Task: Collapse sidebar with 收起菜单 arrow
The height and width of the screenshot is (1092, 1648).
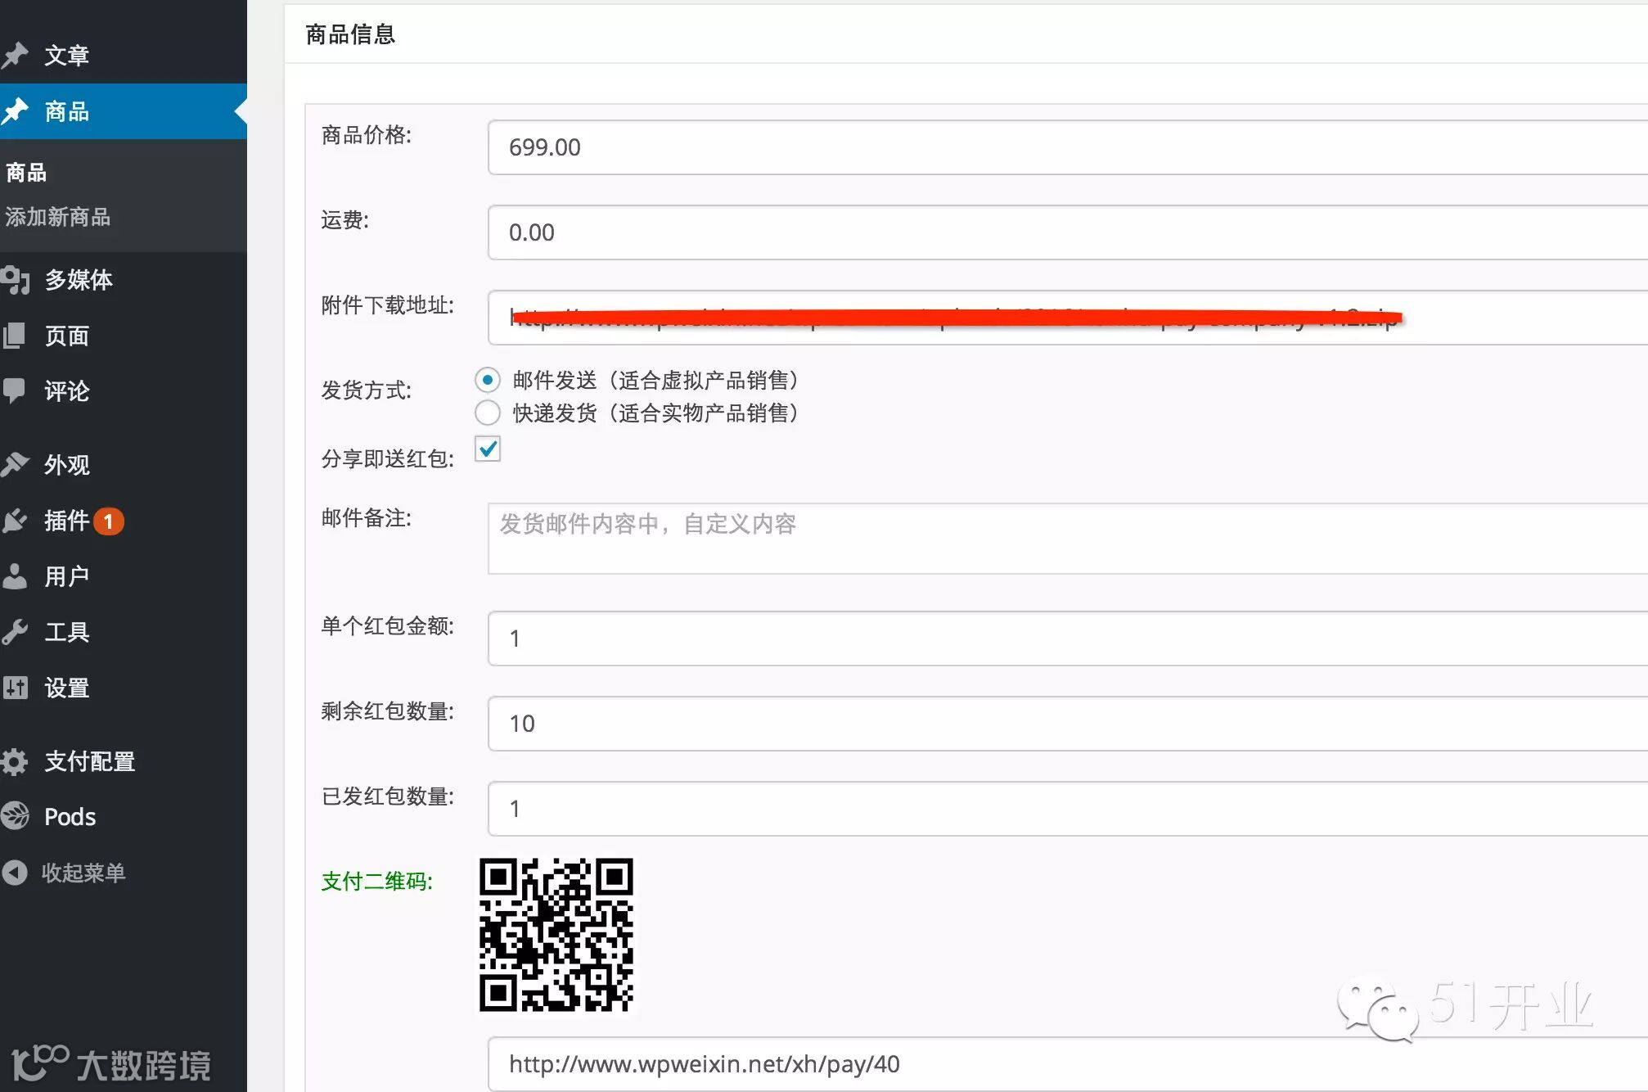Action: [x=15, y=873]
